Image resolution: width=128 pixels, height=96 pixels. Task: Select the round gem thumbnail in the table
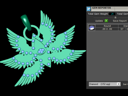pyautogui.click(x=92, y=27)
